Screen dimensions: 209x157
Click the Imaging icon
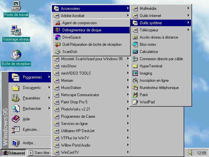click(135, 73)
